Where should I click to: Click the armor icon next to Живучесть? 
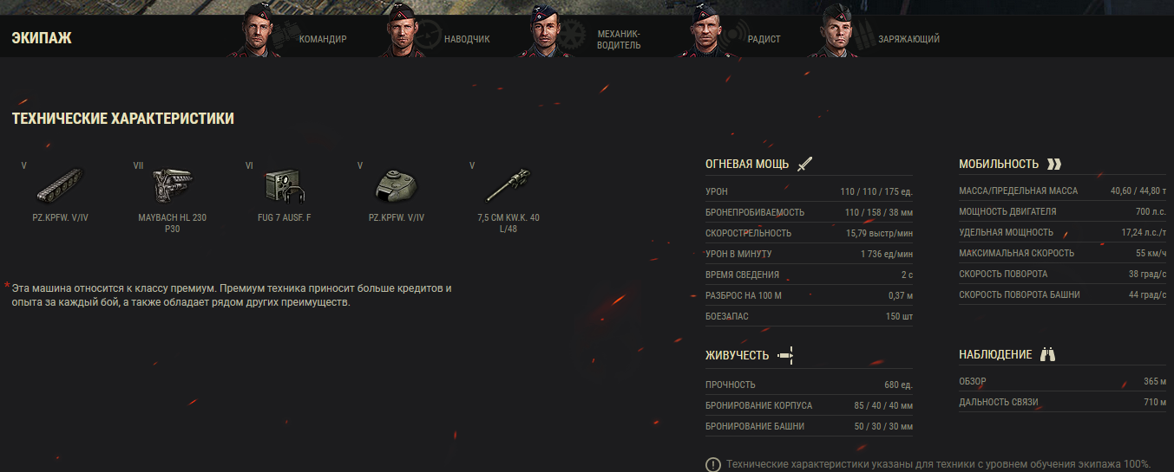(786, 355)
